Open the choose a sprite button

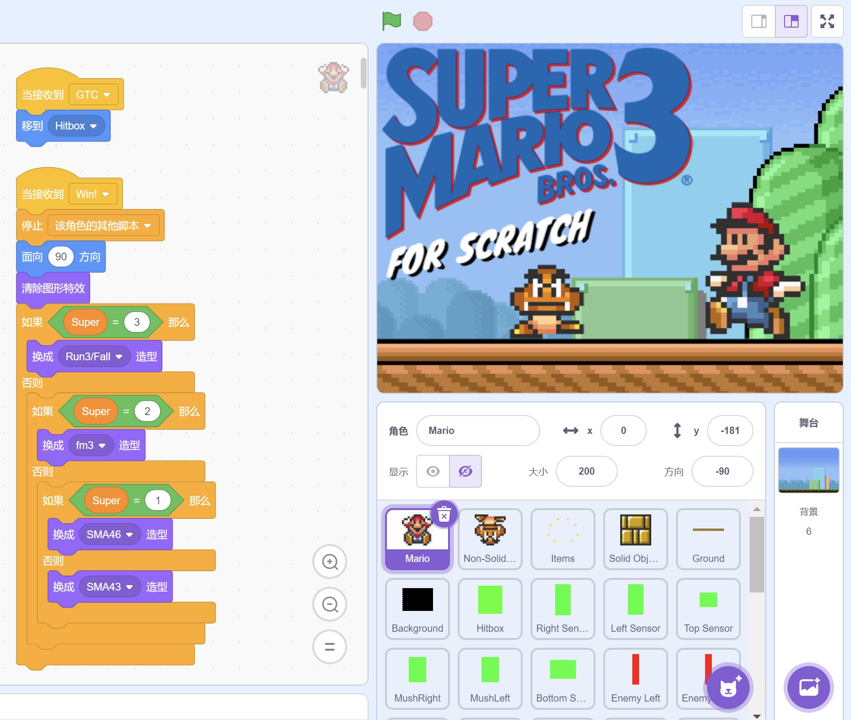coord(728,688)
